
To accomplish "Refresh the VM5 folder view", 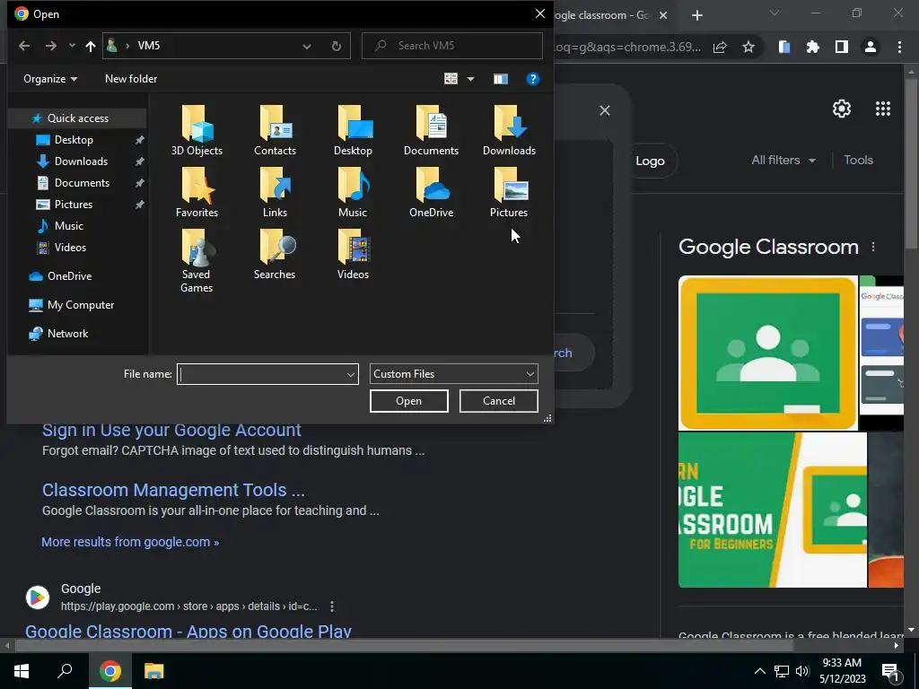I will (337, 46).
